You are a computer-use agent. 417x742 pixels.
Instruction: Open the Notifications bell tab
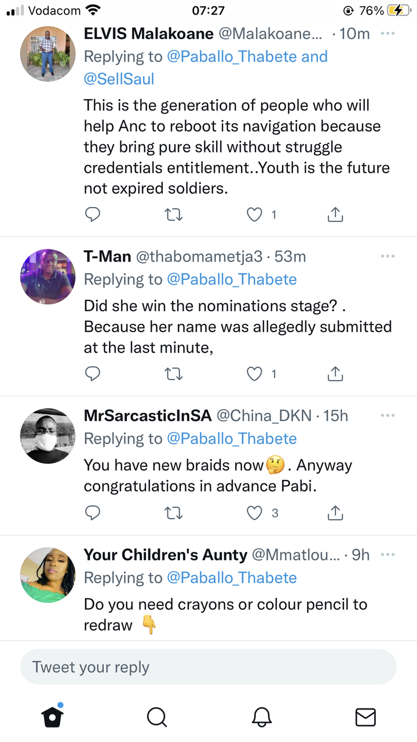[x=262, y=717]
